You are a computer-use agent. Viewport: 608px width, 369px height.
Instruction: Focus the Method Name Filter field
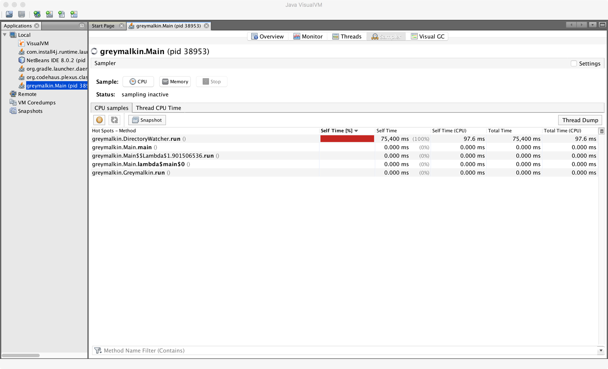click(x=349, y=350)
